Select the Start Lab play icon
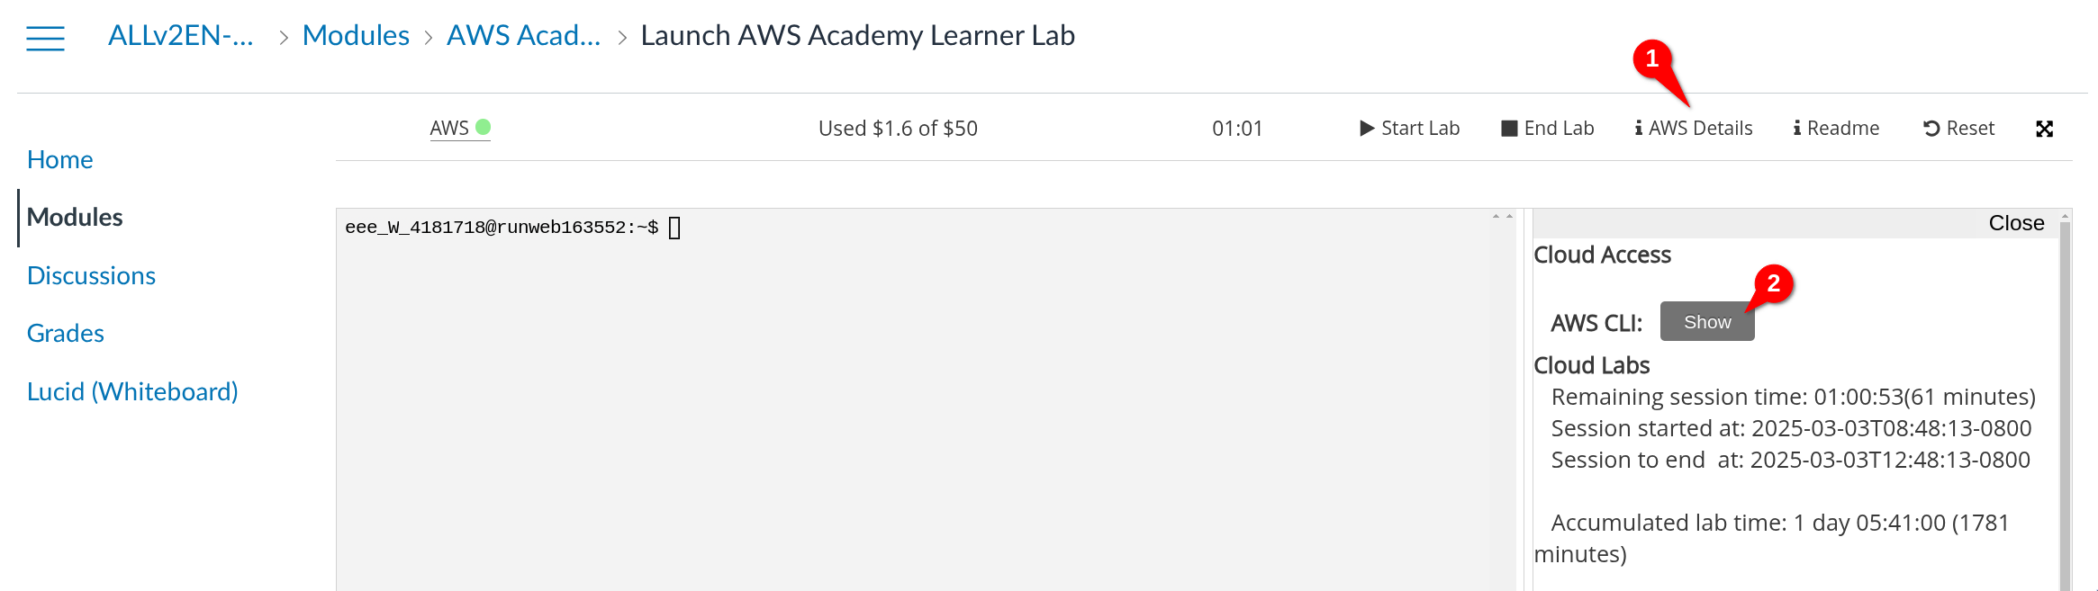 (1367, 128)
